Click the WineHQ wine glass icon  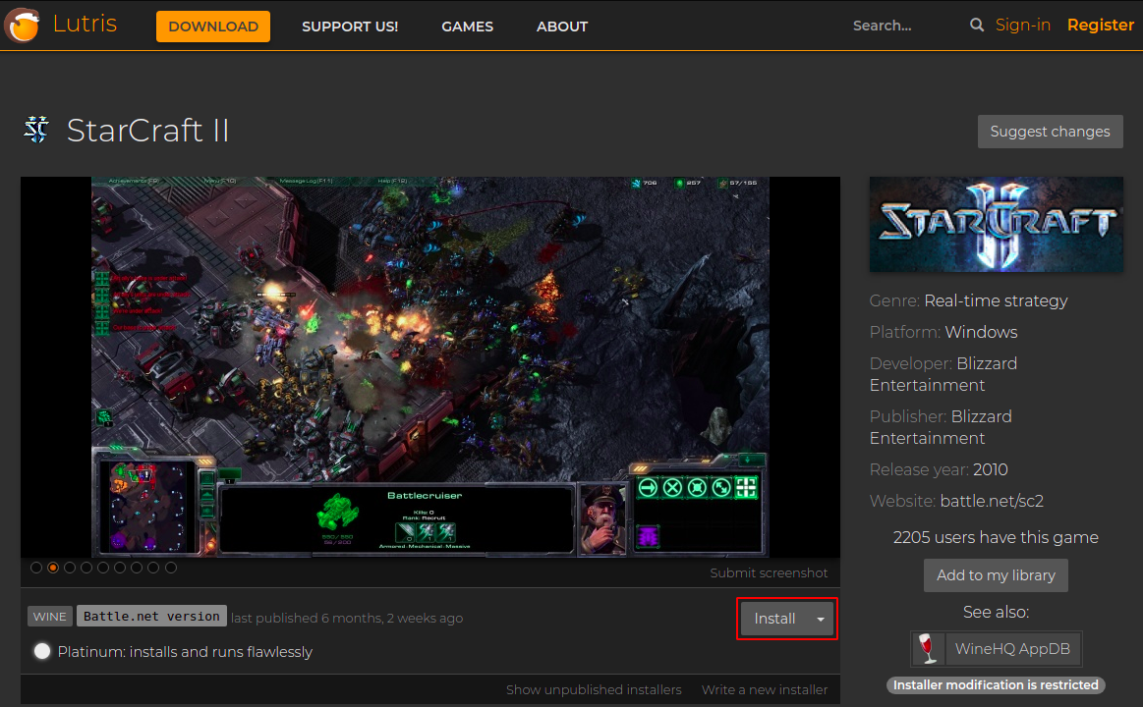[x=926, y=649]
